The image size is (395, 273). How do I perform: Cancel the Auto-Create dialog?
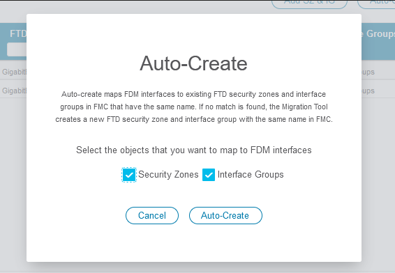152,215
